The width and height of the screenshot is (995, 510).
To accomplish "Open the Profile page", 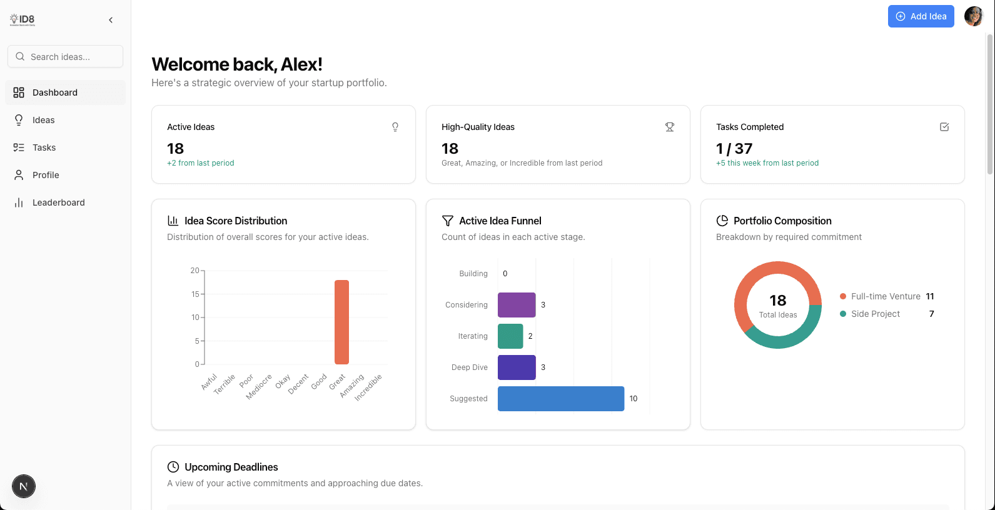I will click(x=46, y=175).
